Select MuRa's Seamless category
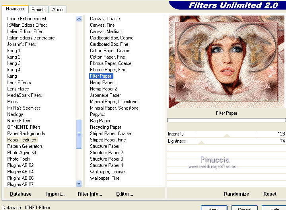Image resolution: width=286 pixels, height=210 pixels. pyautogui.click(x=24, y=108)
